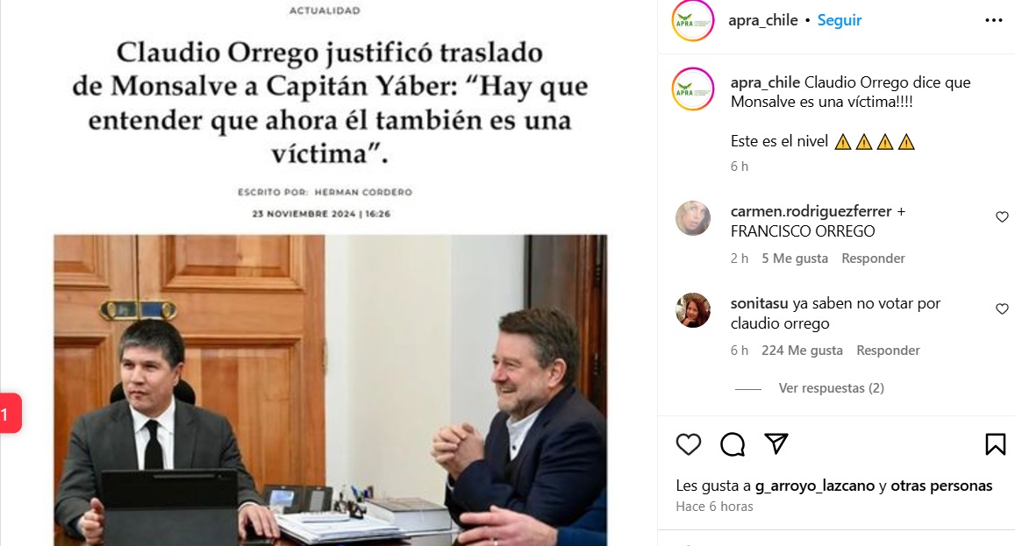Open sonitasu's profile picture
Screen dimensions: 1015x546
tap(693, 310)
